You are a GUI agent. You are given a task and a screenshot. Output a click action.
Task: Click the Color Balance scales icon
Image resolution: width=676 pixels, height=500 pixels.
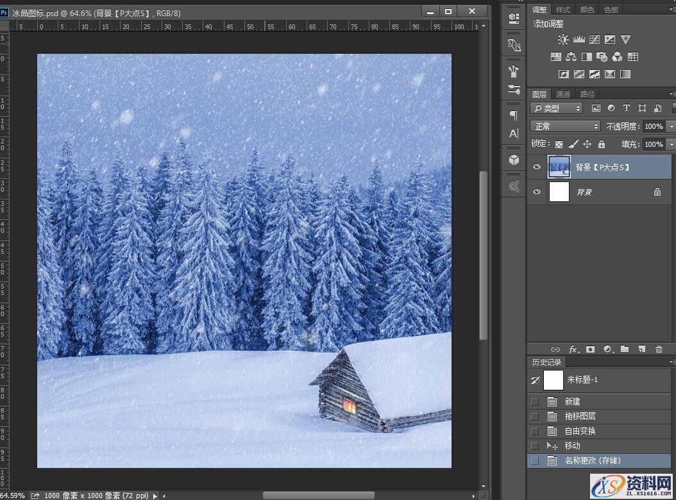571,57
